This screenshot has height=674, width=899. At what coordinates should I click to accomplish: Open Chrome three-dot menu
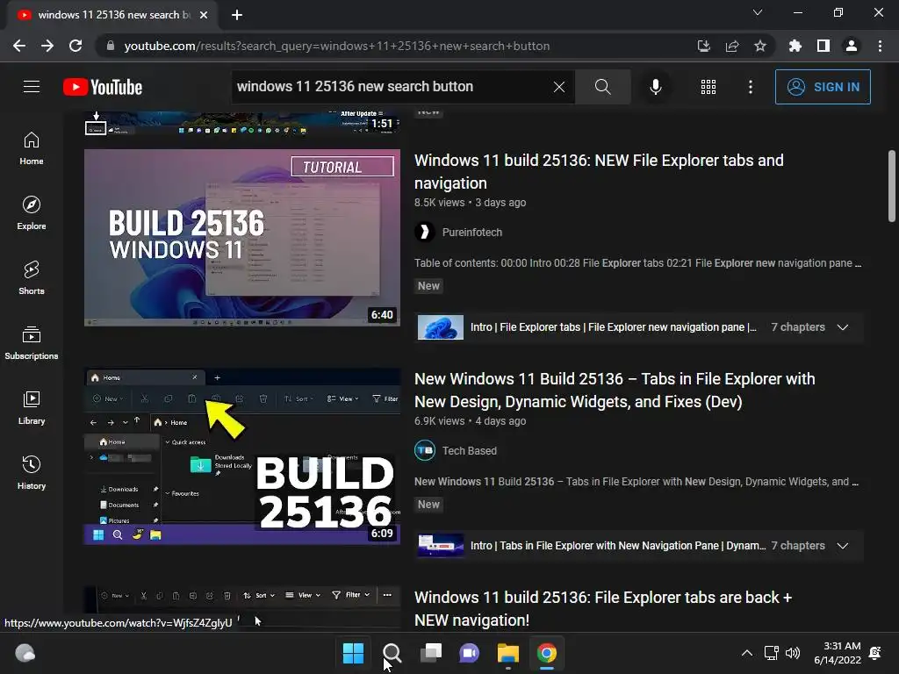[x=880, y=46]
